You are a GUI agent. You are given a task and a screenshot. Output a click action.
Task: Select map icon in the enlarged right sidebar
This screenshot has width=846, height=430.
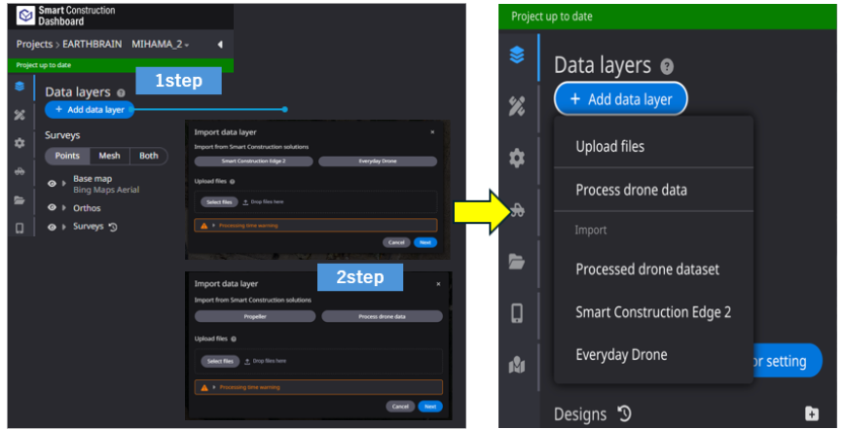517,366
